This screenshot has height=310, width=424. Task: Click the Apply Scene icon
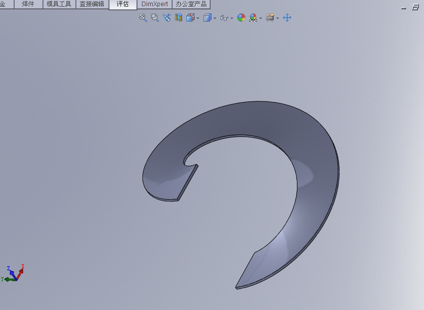pyautogui.click(x=253, y=18)
